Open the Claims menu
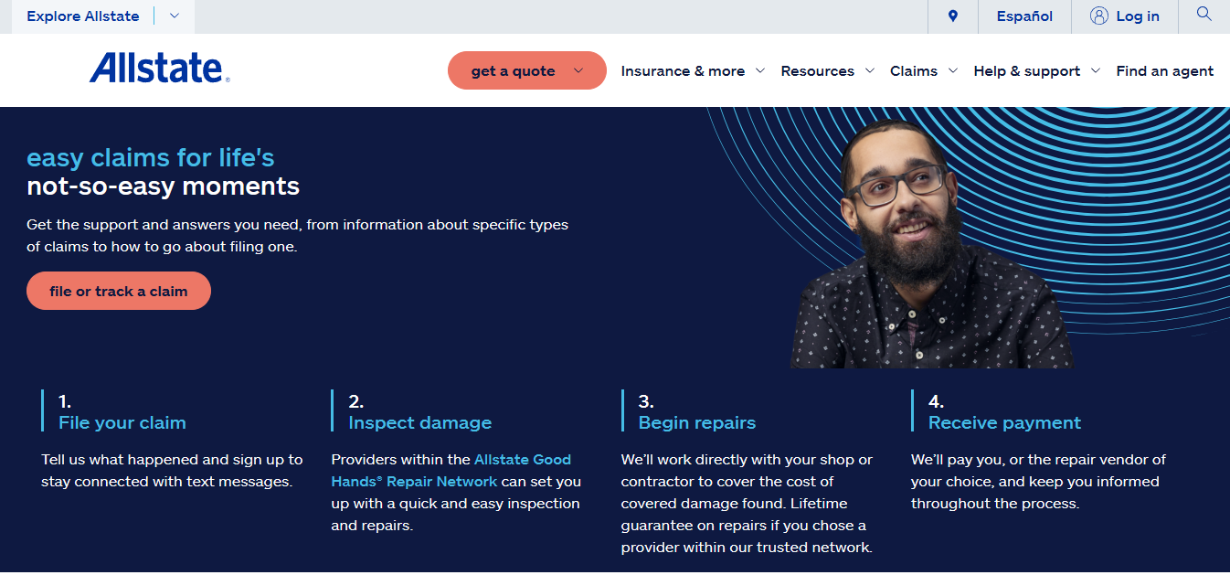 coord(923,71)
